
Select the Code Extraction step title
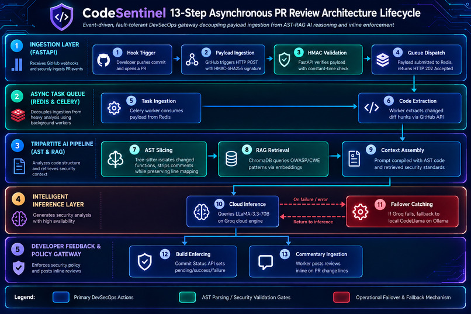(418, 101)
